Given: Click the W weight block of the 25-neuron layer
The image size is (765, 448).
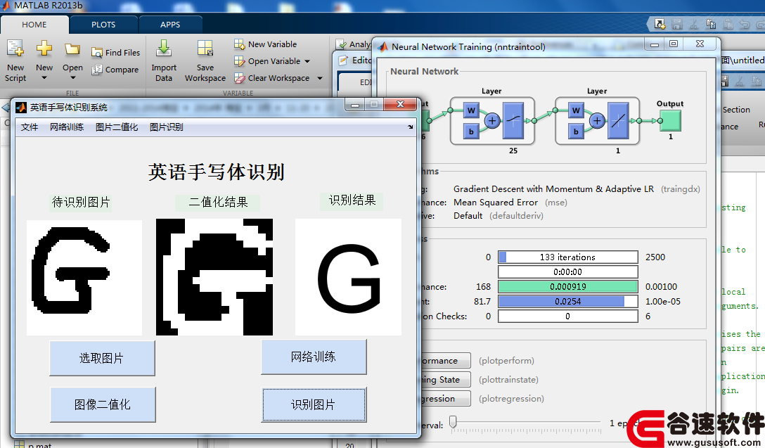Looking at the screenshot, I should tap(471, 110).
